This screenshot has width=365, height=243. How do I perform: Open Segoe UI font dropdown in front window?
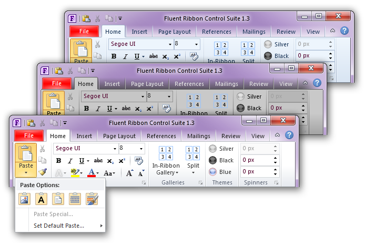click(115, 149)
